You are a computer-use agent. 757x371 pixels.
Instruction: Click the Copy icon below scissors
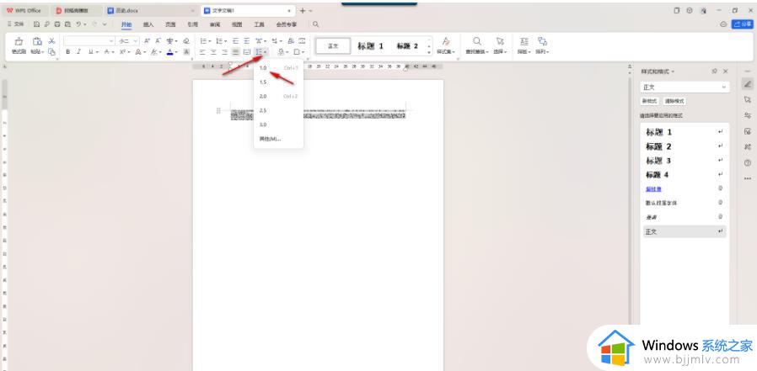(x=51, y=51)
